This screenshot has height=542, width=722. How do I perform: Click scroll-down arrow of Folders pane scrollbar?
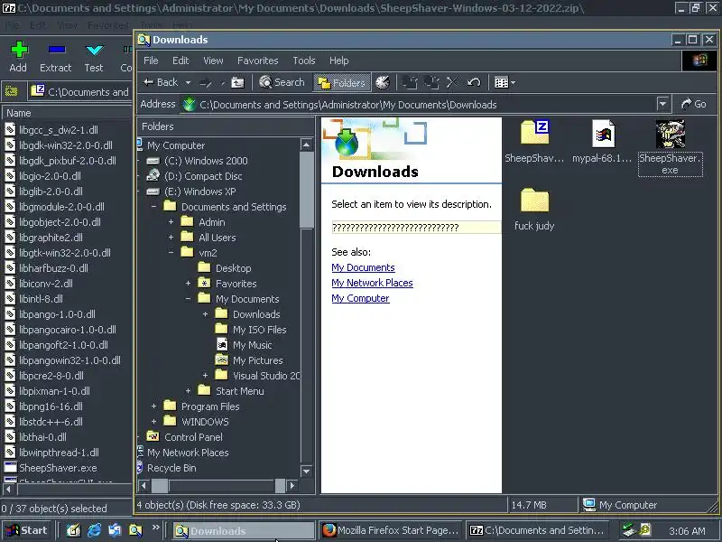coord(307,471)
